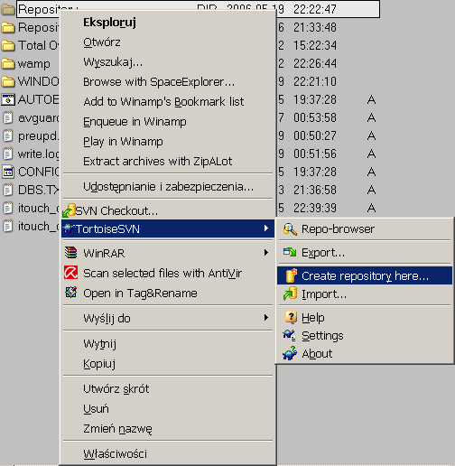
Task: Select Repo-browser in TortoiseSVN submenu
Action: [365, 229]
